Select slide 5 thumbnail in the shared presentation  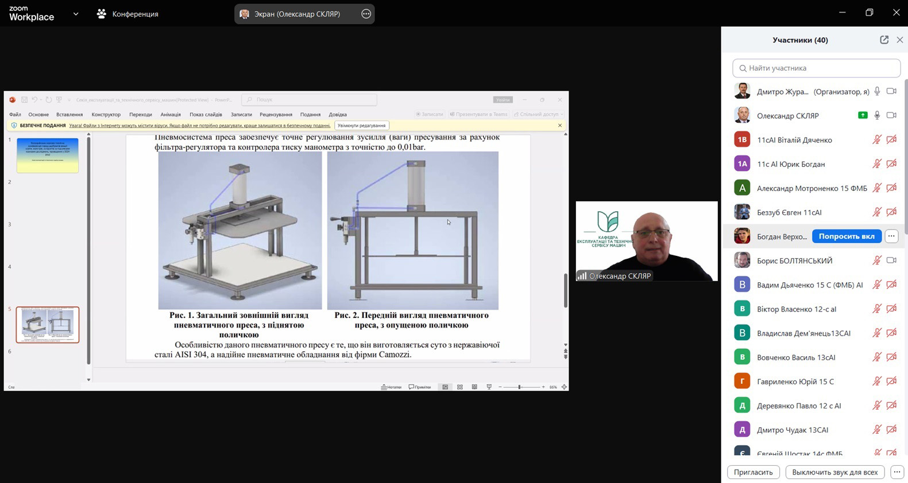48,325
